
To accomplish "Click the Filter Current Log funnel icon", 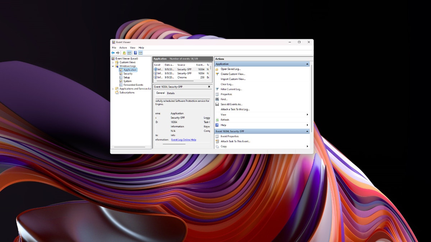I will [217, 89].
